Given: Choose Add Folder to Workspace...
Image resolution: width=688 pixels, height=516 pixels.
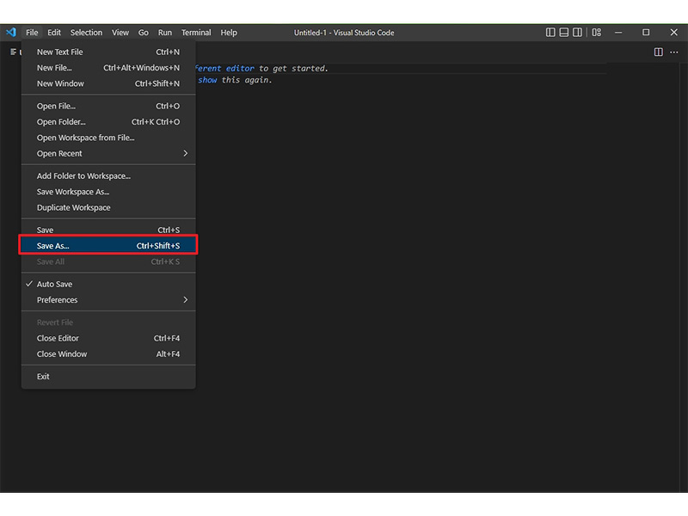Looking at the screenshot, I should (x=108, y=175).
